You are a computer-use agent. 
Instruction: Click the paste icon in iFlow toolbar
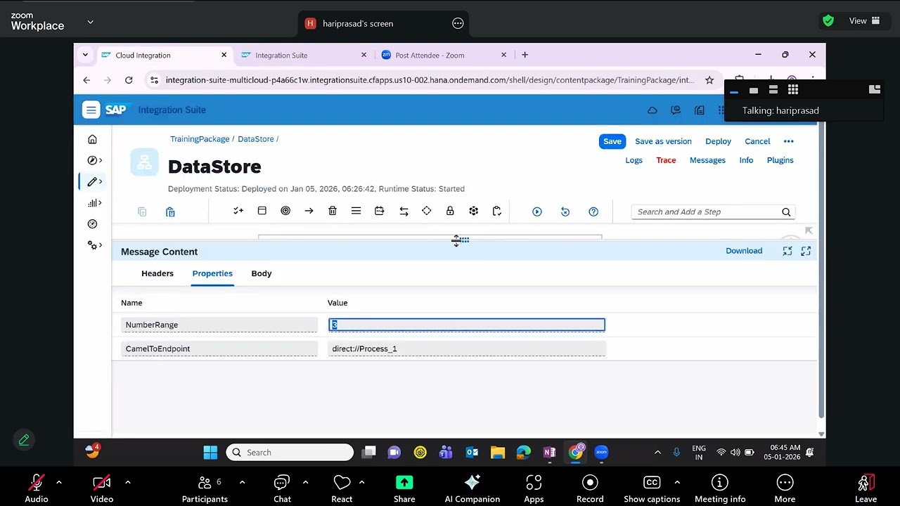pyautogui.click(x=170, y=212)
